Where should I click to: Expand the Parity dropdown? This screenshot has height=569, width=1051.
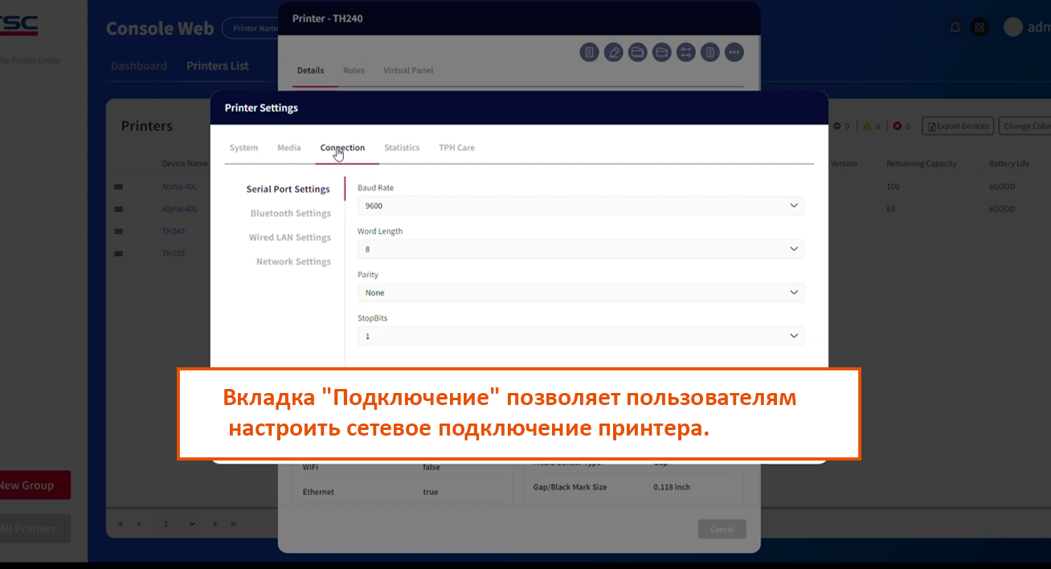580,293
